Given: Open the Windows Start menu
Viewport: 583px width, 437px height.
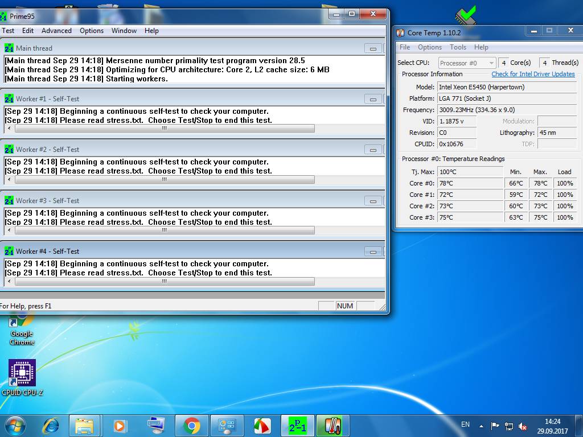Looking at the screenshot, I should click(x=15, y=426).
